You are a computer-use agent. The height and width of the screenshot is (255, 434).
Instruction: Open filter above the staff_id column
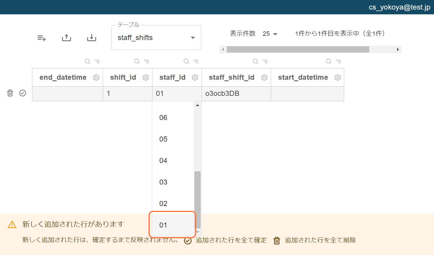(x=196, y=61)
